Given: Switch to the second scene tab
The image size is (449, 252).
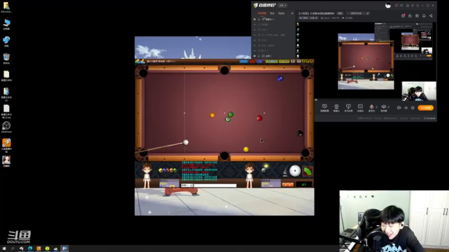Looking at the screenshot, I should coord(272,13).
